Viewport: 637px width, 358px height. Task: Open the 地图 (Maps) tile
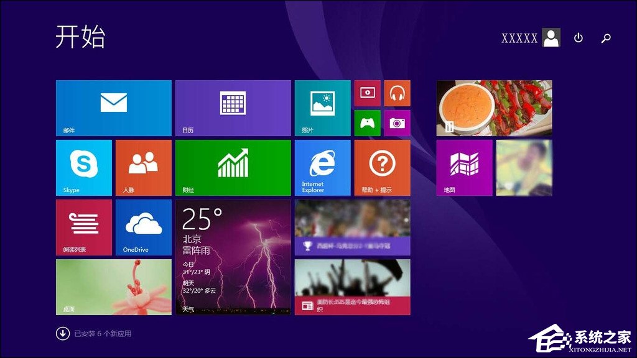click(463, 167)
